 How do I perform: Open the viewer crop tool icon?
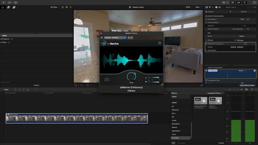pos(76,85)
